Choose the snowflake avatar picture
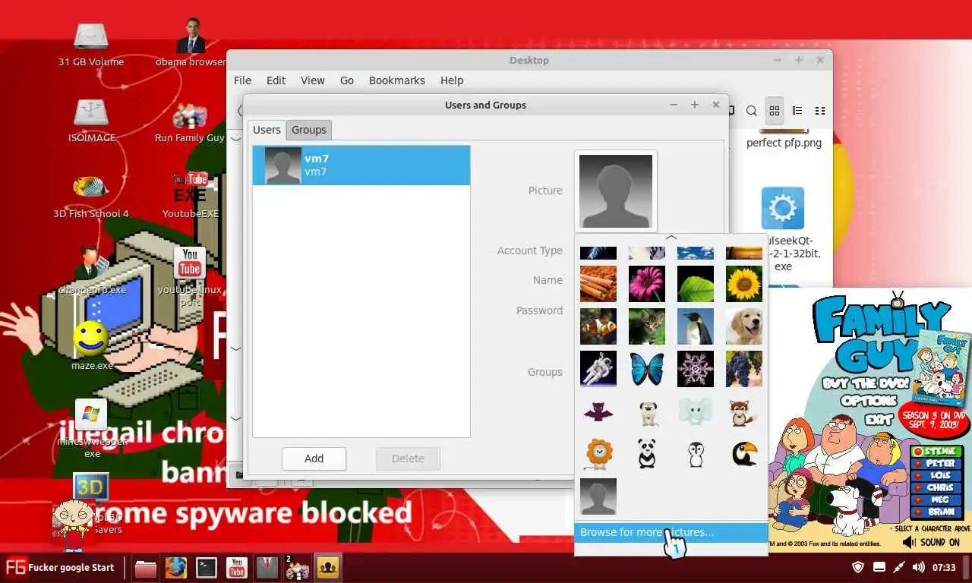The image size is (972, 583). pos(696,369)
